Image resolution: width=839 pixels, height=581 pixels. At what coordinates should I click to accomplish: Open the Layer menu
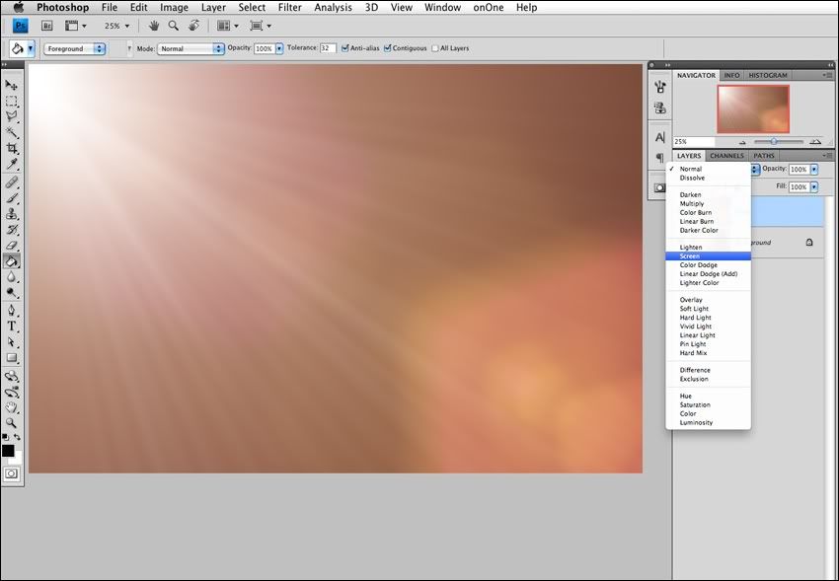(213, 8)
